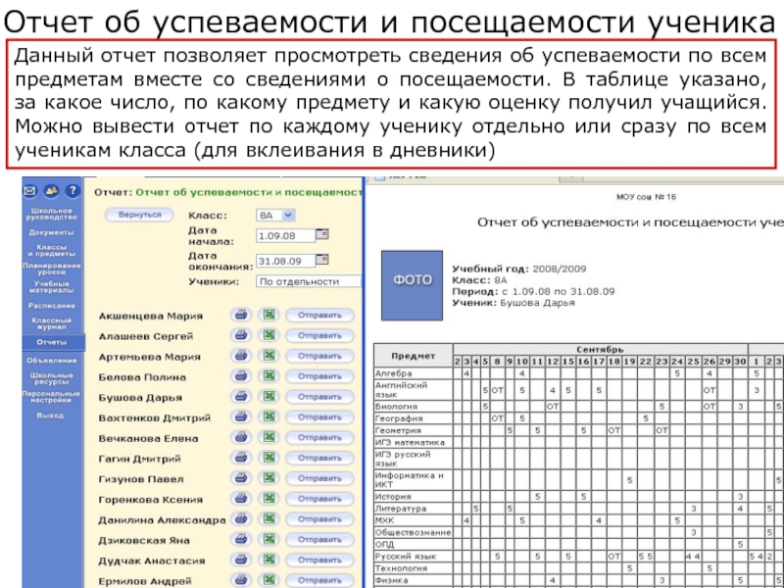Click the Вернуться button

139,215
